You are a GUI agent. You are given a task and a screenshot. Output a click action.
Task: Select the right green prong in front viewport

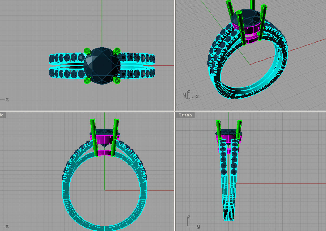(x=115, y=137)
